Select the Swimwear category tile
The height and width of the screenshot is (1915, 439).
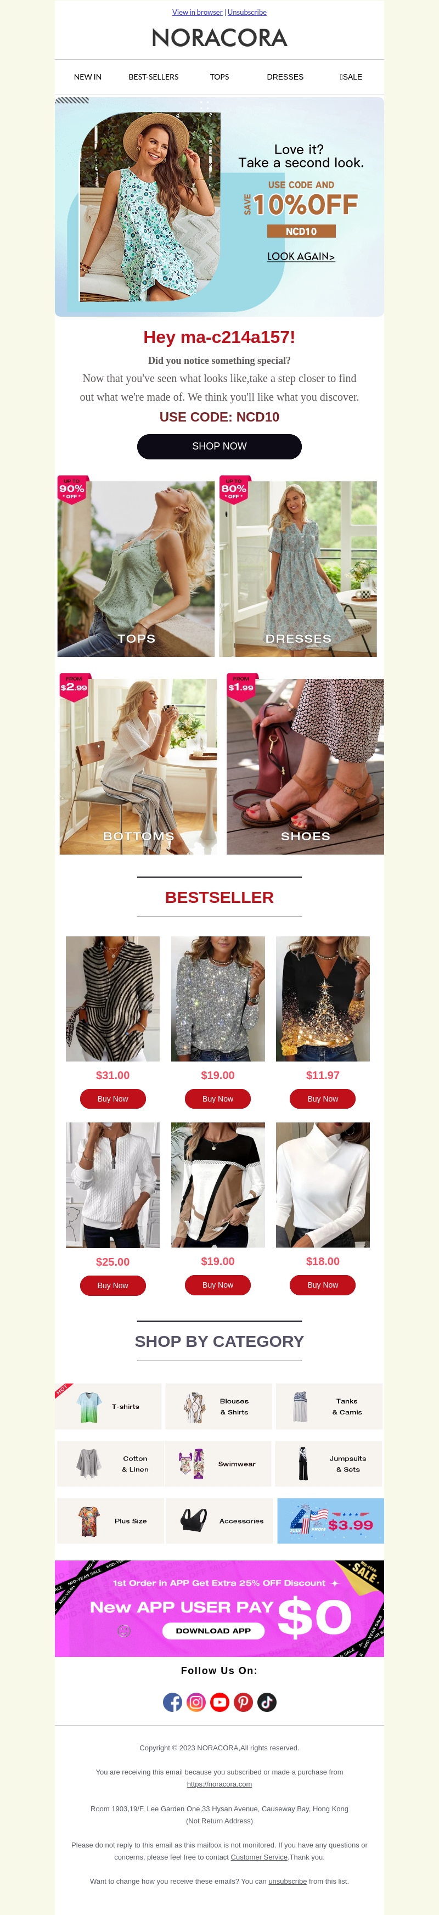coord(218,1463)
